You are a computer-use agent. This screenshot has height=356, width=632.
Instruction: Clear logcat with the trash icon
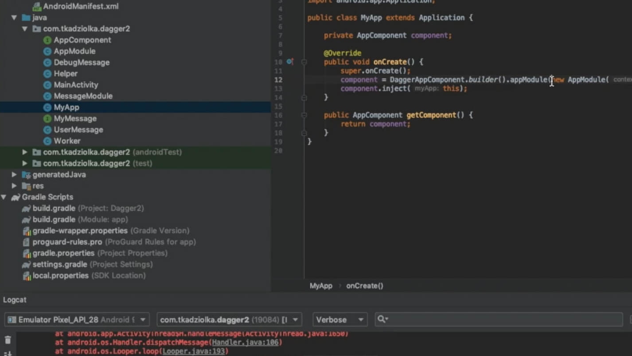pyautogui.click(x=8, y=340)
